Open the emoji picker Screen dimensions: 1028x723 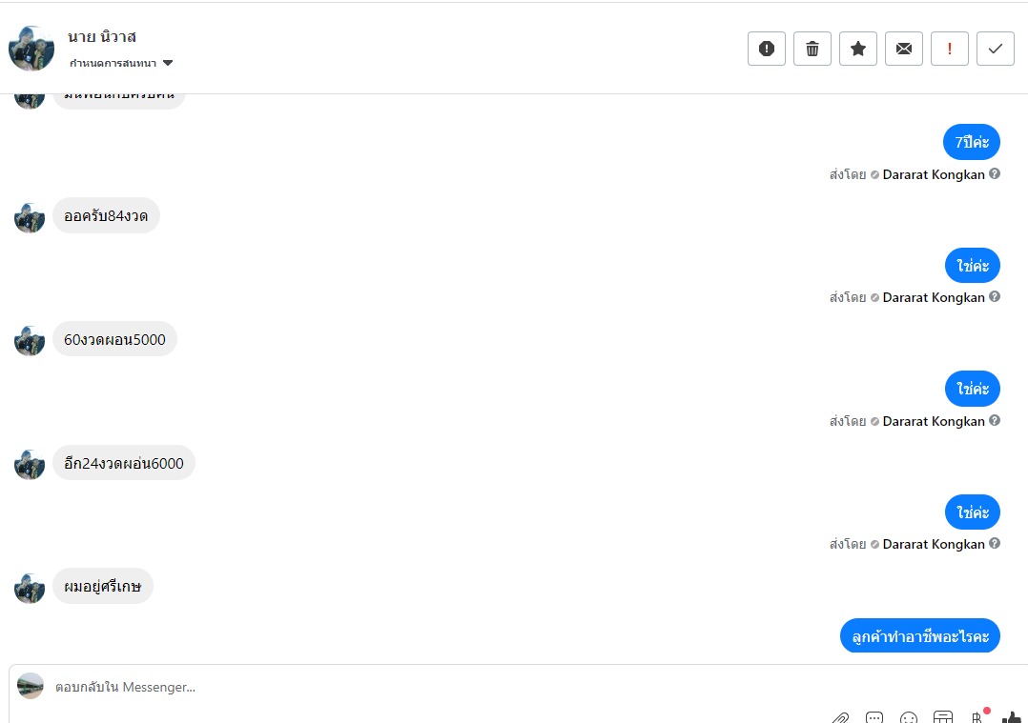click(x=909, y=716)
